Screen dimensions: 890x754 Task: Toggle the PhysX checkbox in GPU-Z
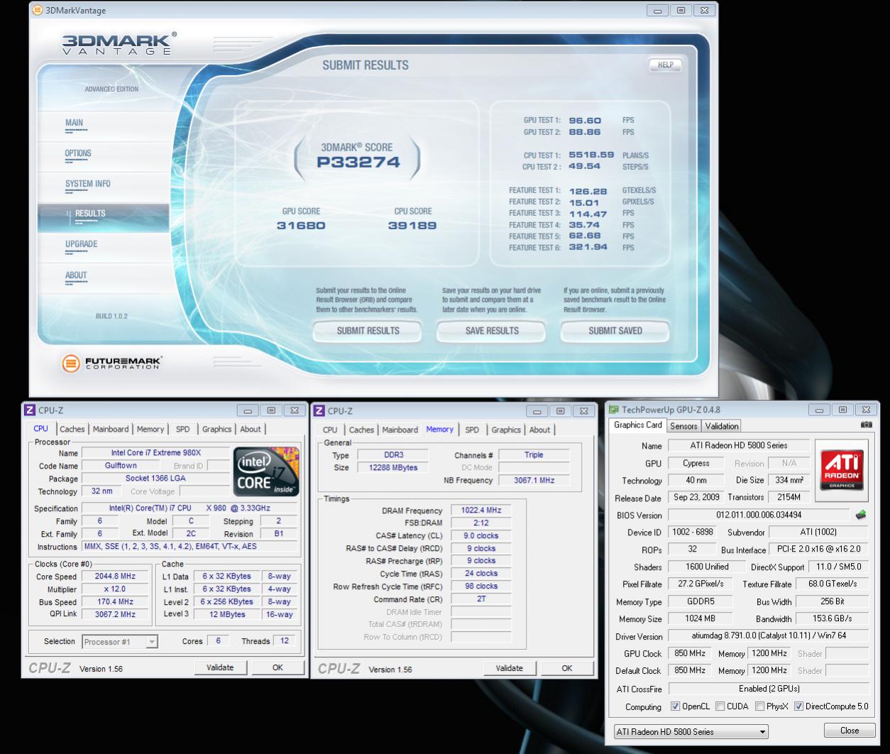tap(760, 706)
